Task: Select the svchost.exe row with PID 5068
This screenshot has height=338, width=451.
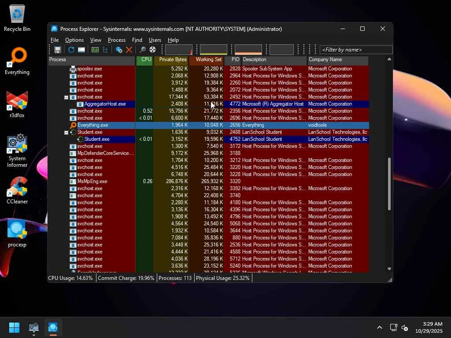Action: click(x=208, y=224)
